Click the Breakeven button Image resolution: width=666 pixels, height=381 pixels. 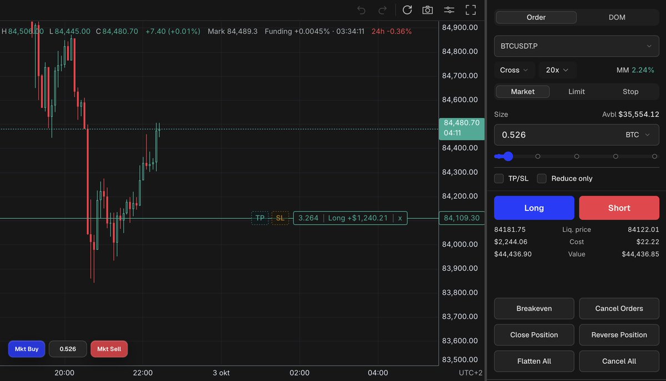[534, 308]
